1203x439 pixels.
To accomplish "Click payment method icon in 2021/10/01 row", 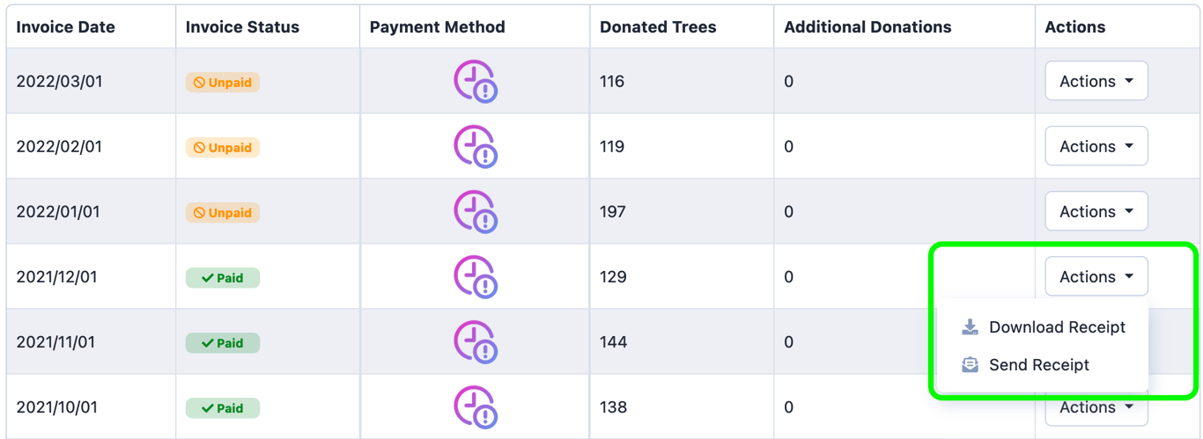I will pos(476,407).
